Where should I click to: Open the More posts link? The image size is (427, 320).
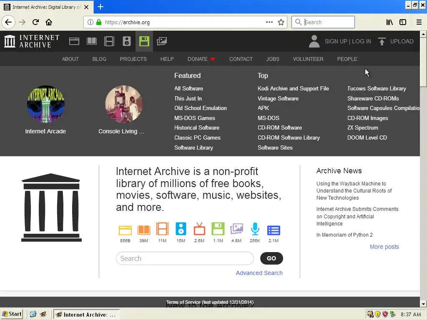pos(384,247)
